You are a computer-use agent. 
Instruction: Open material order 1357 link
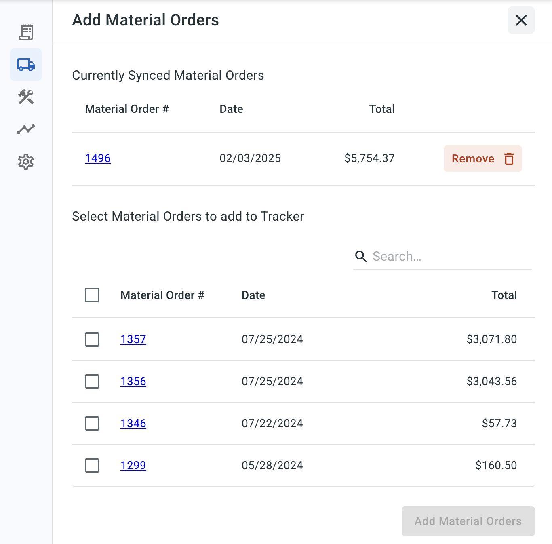133,339
